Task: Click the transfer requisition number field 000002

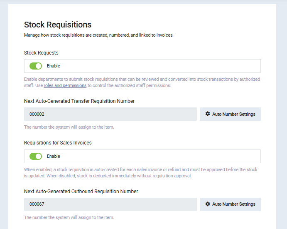Action: point(110,114)
